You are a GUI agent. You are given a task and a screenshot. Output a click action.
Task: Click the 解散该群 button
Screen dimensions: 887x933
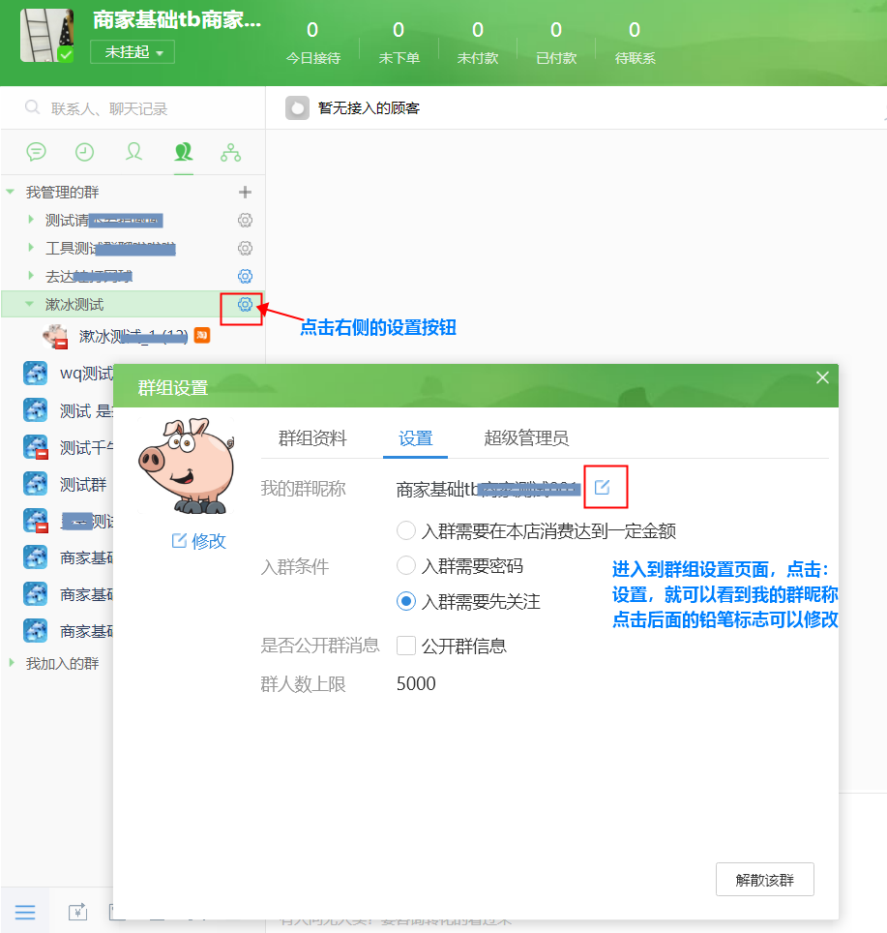tap(764, 880)
